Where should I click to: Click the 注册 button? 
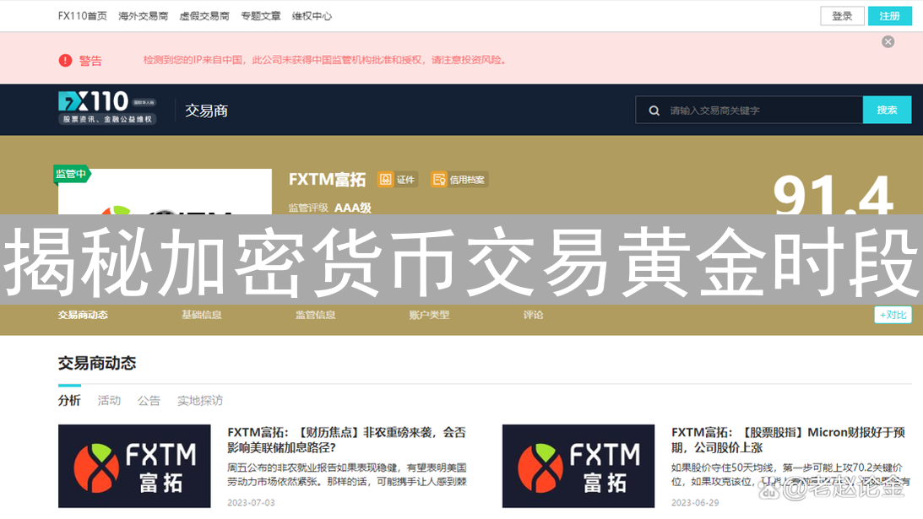(x=889, y=16)
